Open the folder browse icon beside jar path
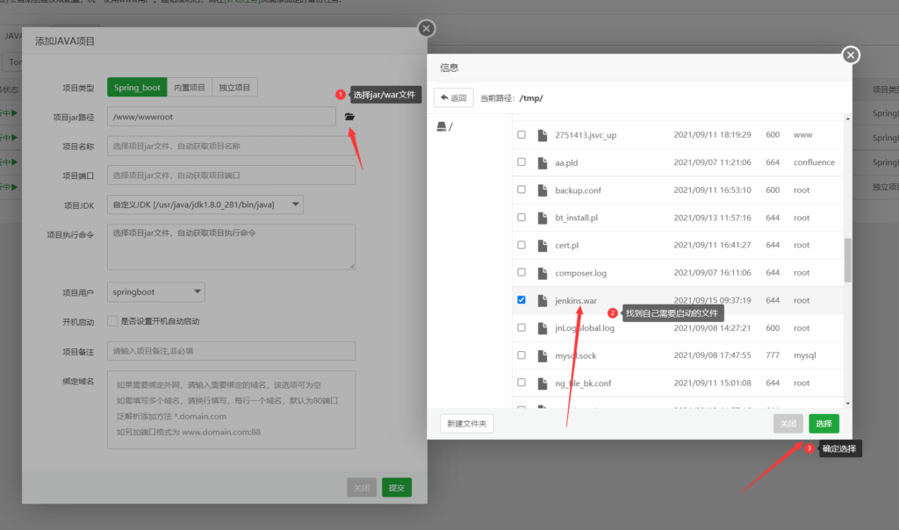The width and height of the screenshot is (899, 530). pos(349,117)
